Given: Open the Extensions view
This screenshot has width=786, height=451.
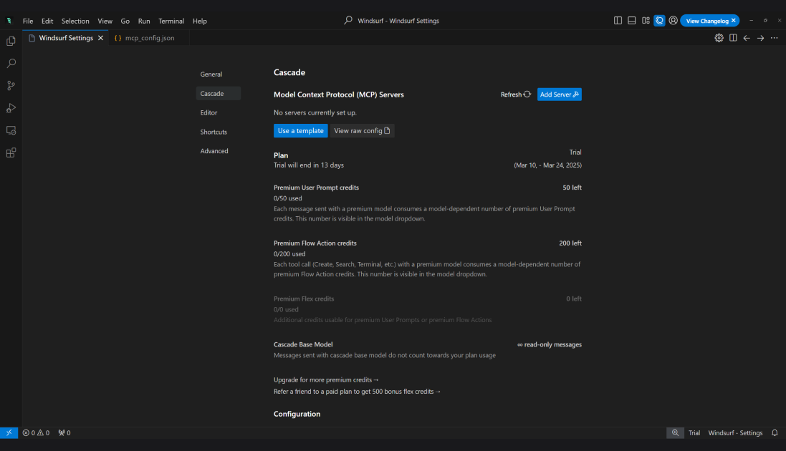Looking at the screenshot, I should (11, 152).
